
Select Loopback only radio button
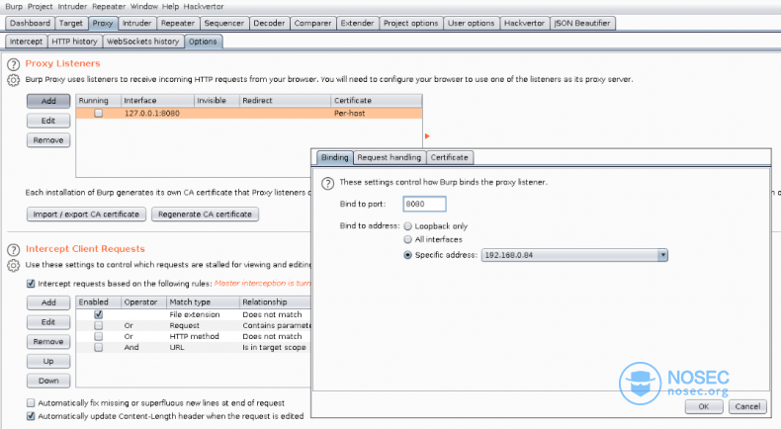point(408,226)
